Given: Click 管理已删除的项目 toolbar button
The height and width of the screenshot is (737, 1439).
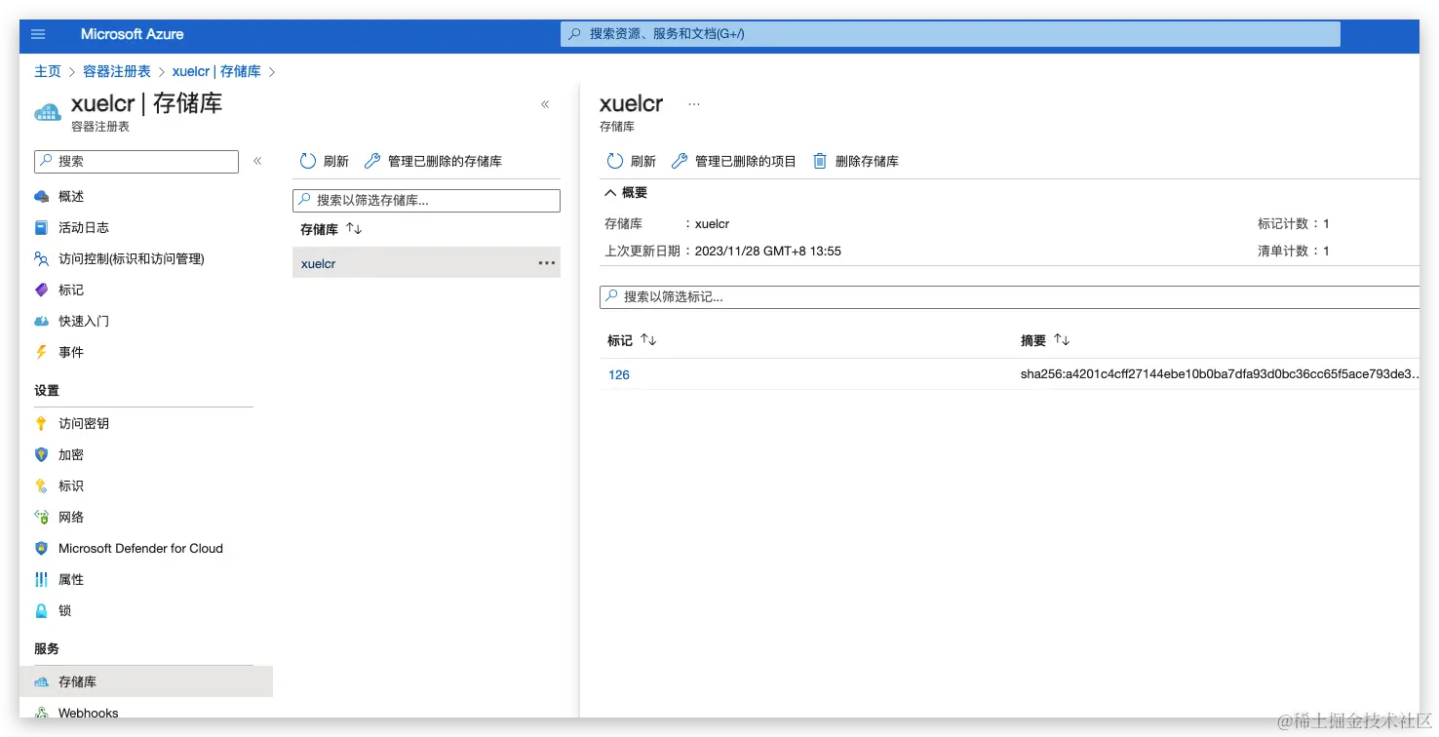Looking at the screenshot, I should pyautogui.click(x=734, y=161).
